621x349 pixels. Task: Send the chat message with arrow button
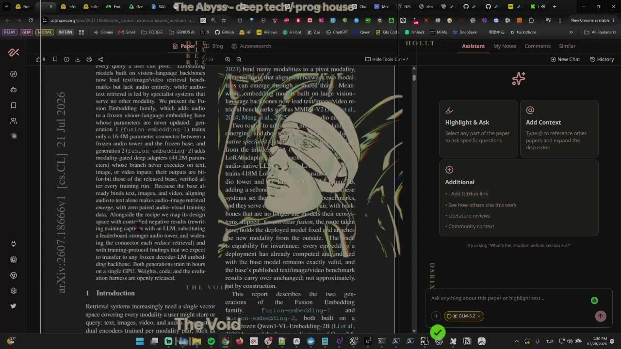pyautogui.click(x=601, y=316)
